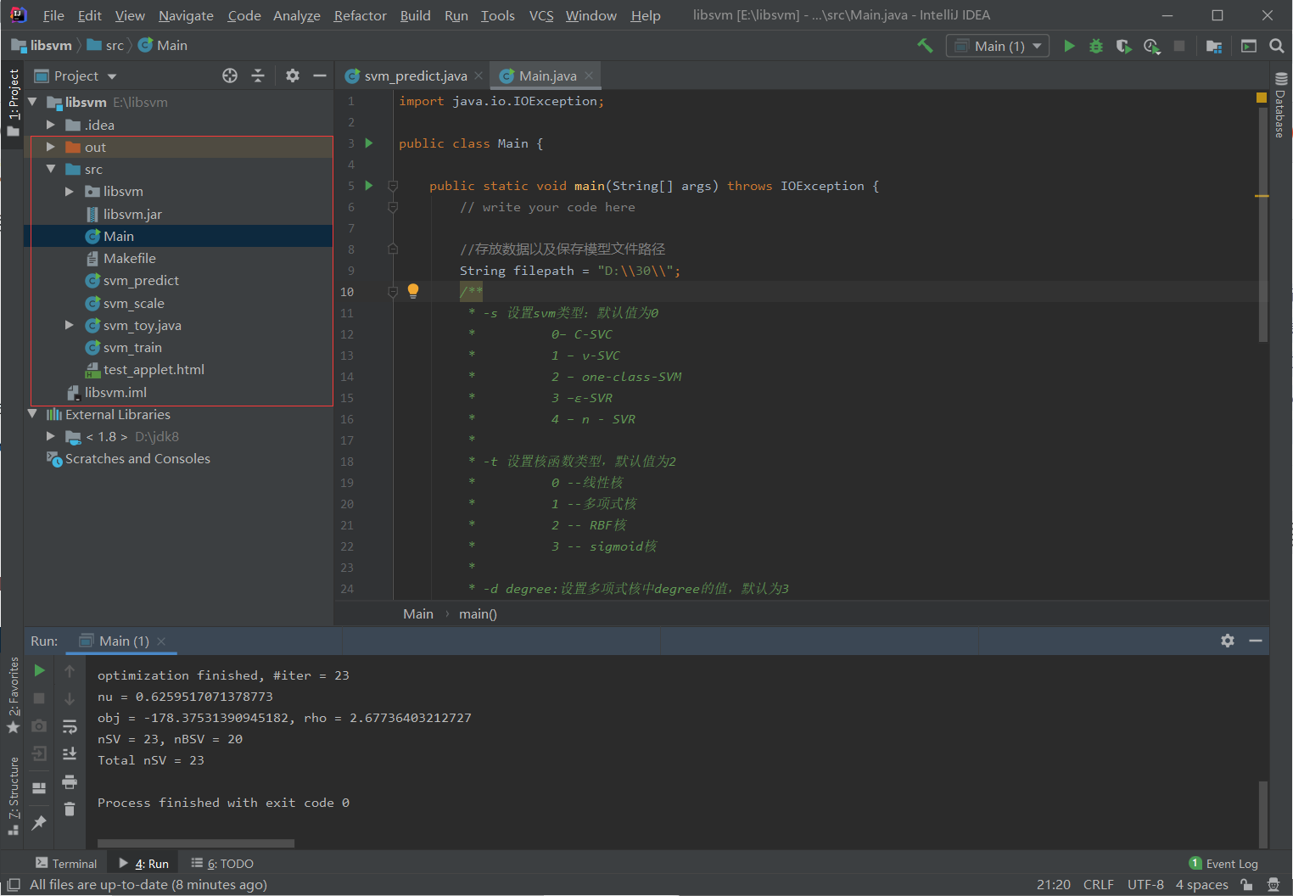1293x896 pixels.
Task: Open the Refactor menu
Action: 360,15
